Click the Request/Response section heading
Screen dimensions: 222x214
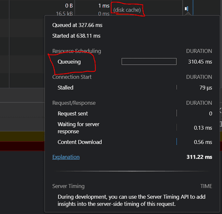[x=74, y=103]
